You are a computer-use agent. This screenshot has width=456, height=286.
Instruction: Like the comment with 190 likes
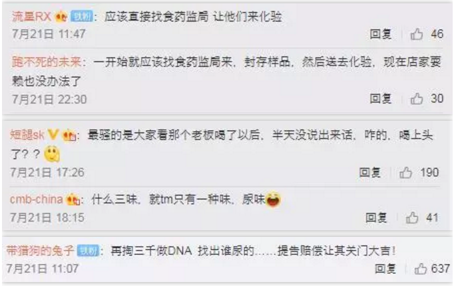[x=405, y=173]
